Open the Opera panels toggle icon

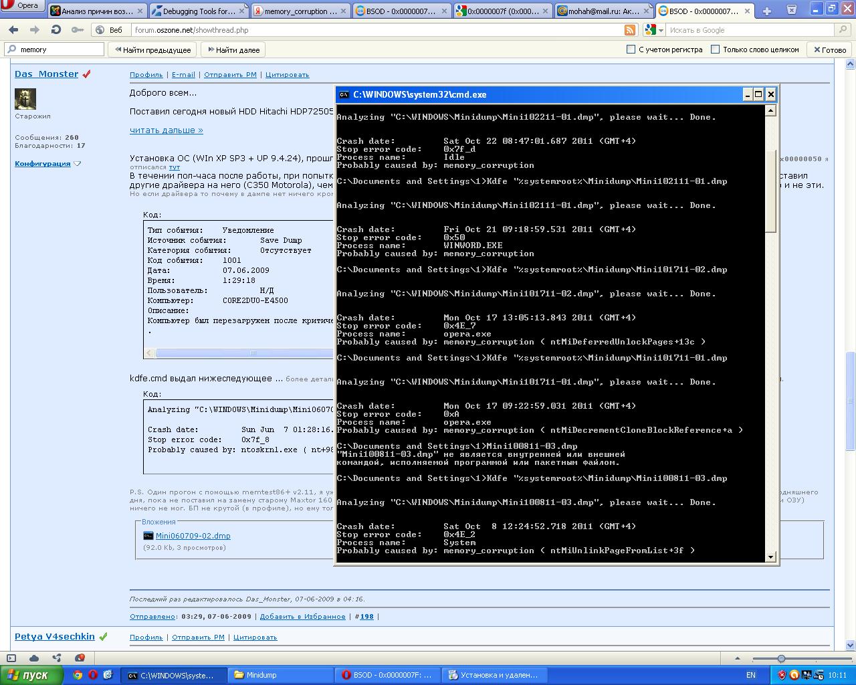11,658
